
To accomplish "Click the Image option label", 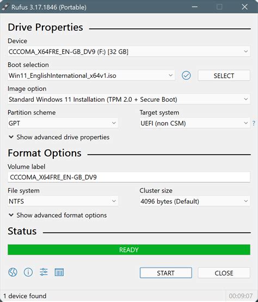I will [27, 89].
